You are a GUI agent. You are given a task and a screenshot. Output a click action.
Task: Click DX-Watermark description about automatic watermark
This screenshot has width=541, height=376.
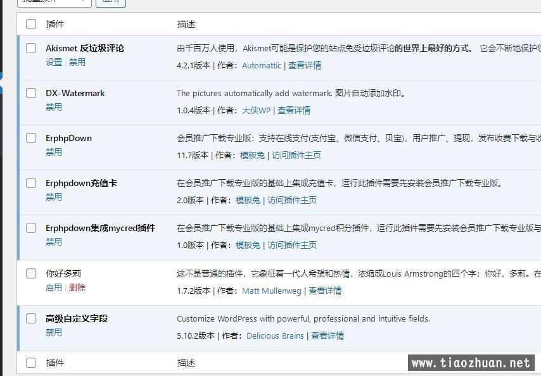(x=291, y=94)
